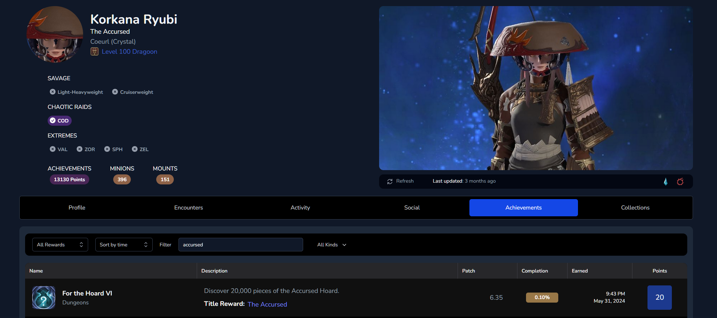The height and width of the screenshot is (318, 717).
Task: Click the Refresh button
Action: pos(400,181)
